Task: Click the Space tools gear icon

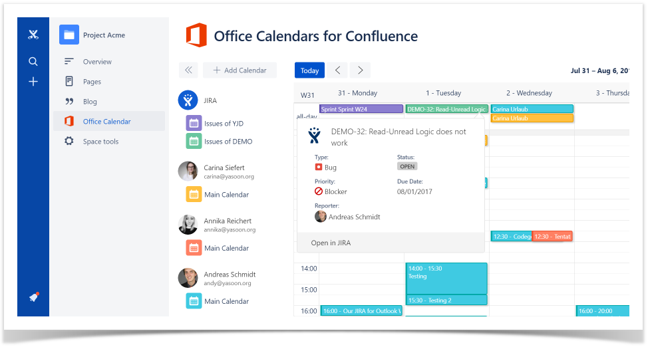Action: coord(69,141)
